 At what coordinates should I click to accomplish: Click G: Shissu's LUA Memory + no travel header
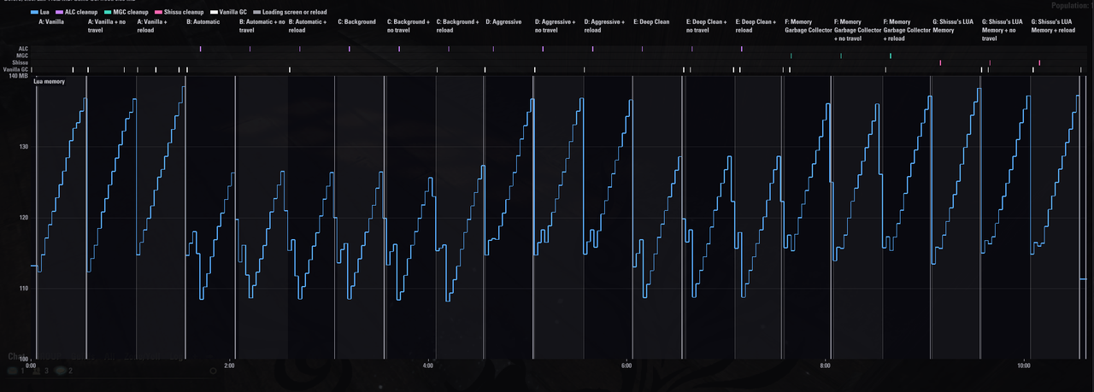[x=1003, y=30]
